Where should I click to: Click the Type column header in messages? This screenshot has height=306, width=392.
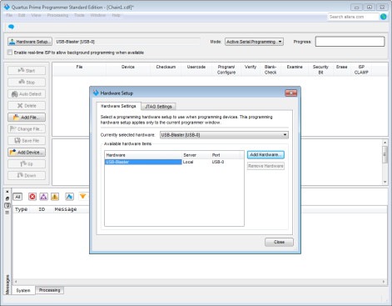(x=21, y=209)
